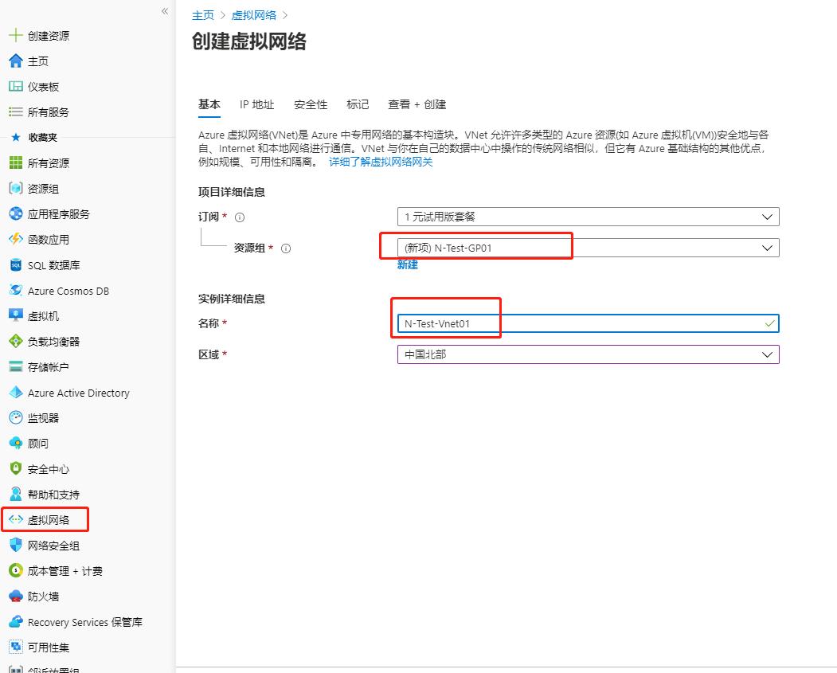837x673 pixels.
Task: Open the 区域 dropdown
Action: tap(589, 354)
